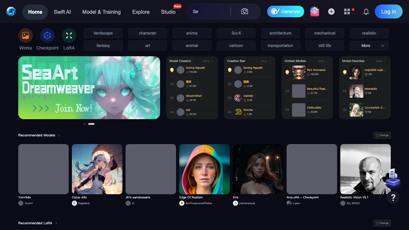Open the Home tab
Viewport: 409px width, 230px height.
click(35, 12)
